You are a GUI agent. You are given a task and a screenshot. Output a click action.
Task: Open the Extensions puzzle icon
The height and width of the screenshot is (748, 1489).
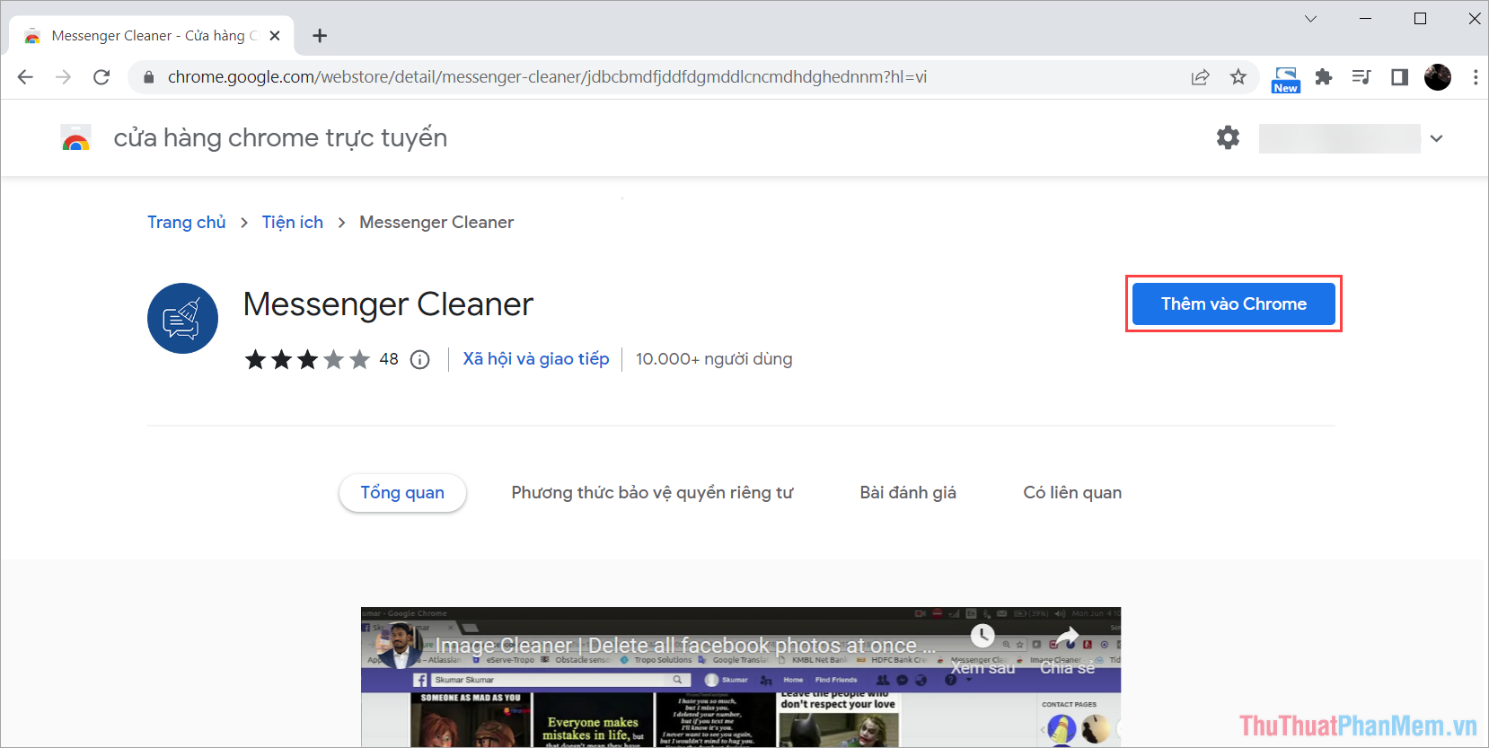coord(1324,77)
